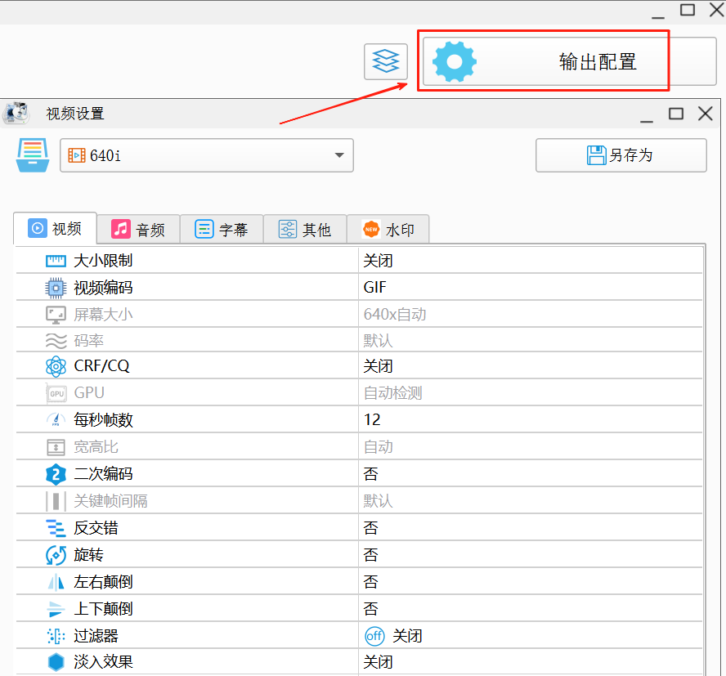Select the 反交错 value 否
The height and width of the screenshot is (676, 726).
point(371,528)
